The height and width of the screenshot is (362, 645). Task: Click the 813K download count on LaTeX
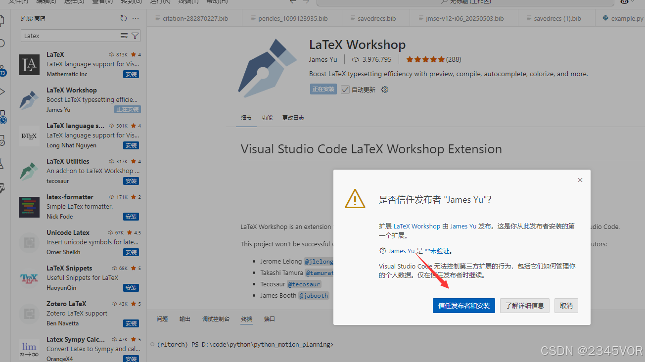[118, 54]
